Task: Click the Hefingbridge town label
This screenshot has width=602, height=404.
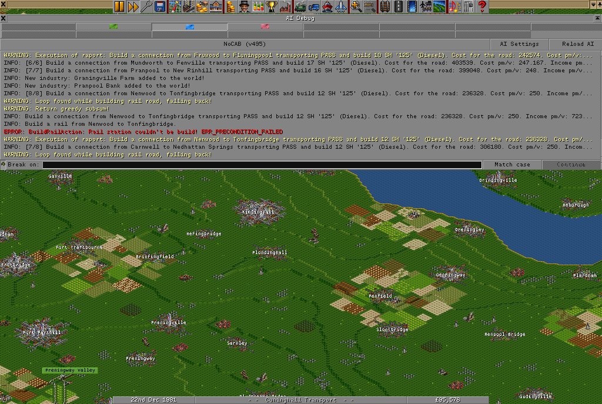Action: (x=204, y=234)
